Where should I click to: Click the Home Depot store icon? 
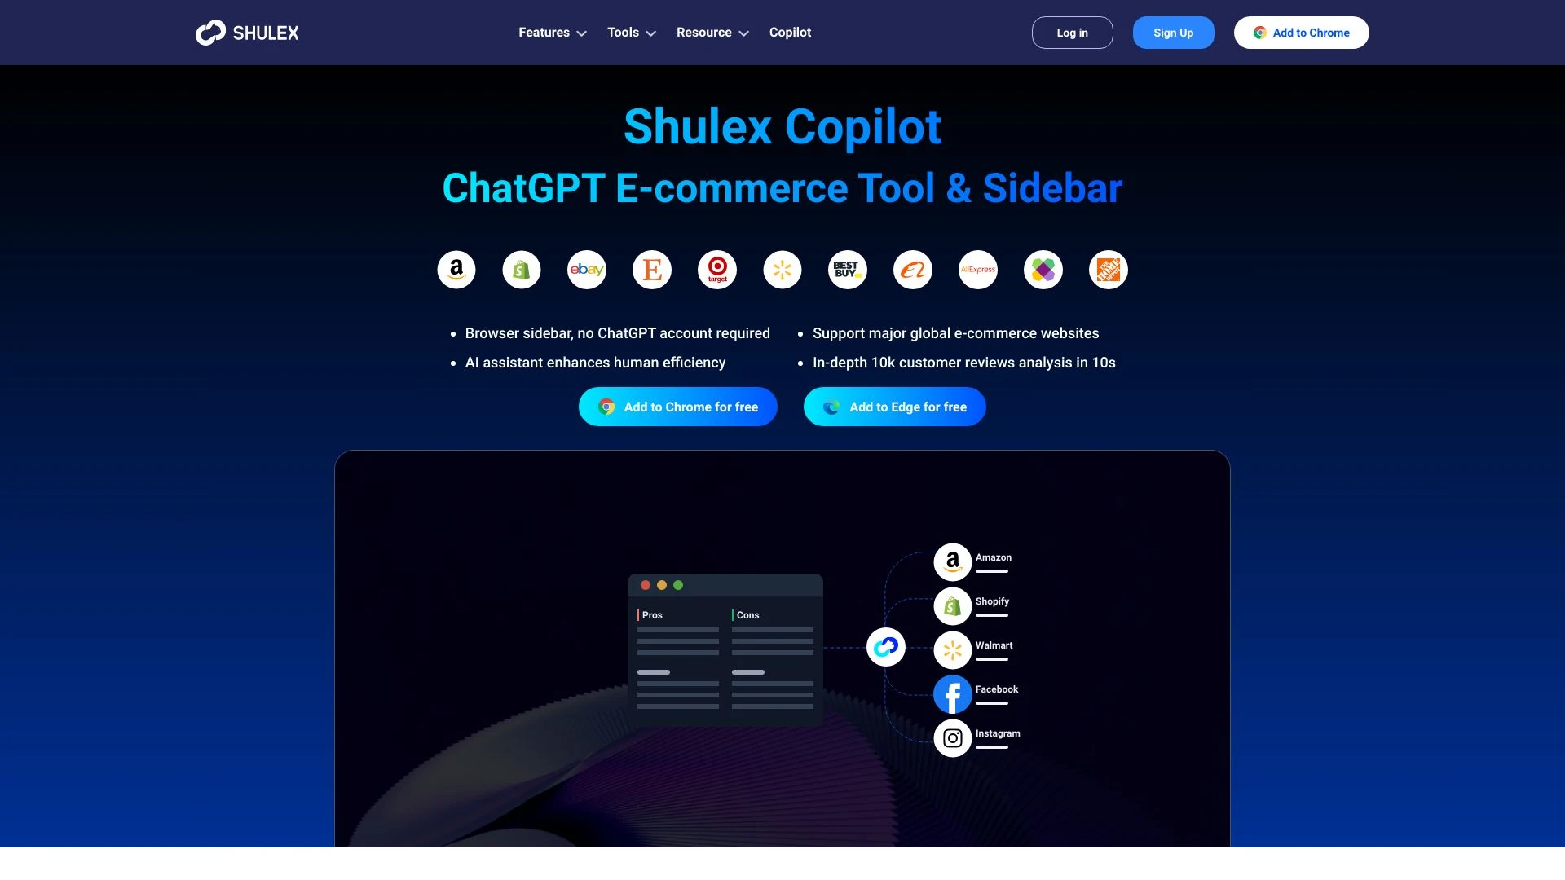point(1109,270)
